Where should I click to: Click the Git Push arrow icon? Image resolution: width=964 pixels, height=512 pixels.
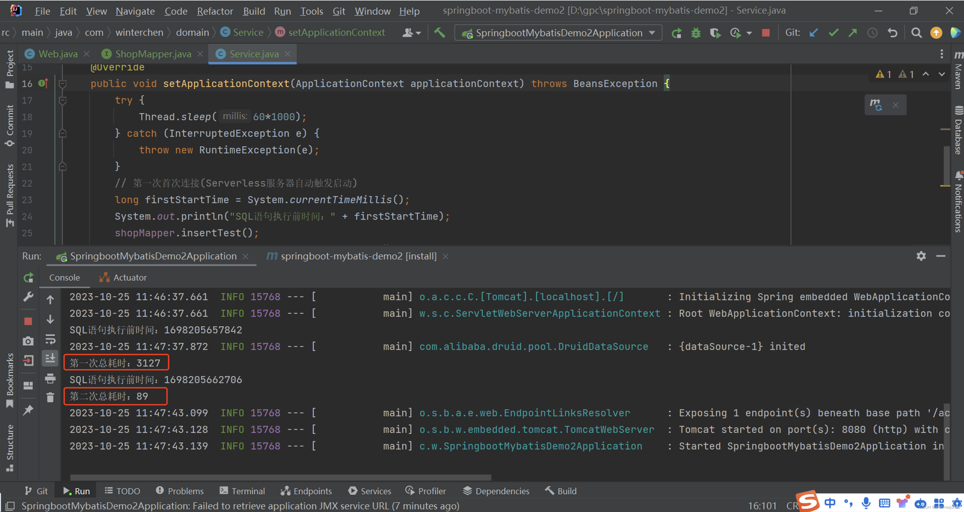[853, 33]
